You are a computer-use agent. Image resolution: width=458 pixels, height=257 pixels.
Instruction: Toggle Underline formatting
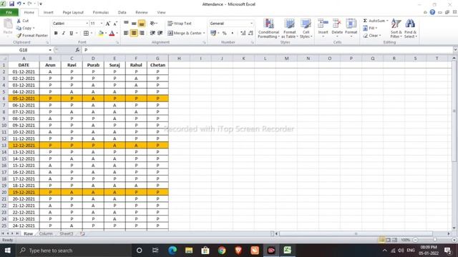[x=71, y=34]
